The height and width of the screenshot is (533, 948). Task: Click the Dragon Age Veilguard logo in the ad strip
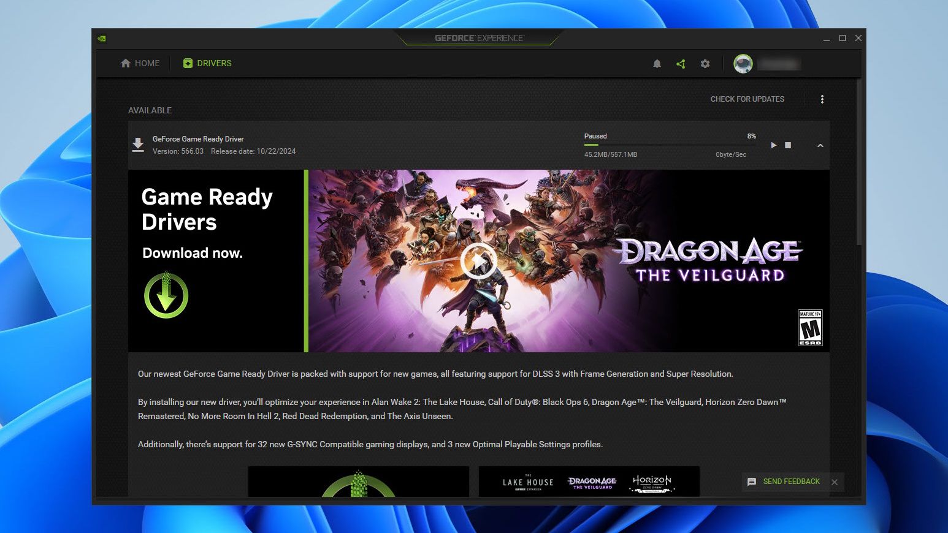click(592, 482)
